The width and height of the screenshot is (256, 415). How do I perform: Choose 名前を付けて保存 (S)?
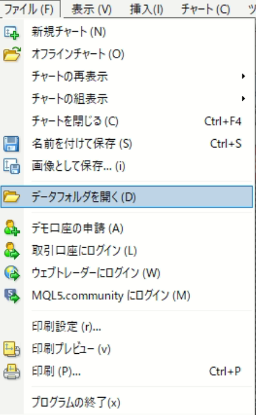click(82, 144)
